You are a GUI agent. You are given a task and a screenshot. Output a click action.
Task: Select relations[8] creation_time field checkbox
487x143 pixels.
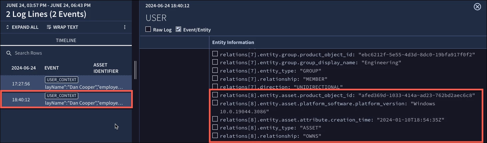[215, 119]
